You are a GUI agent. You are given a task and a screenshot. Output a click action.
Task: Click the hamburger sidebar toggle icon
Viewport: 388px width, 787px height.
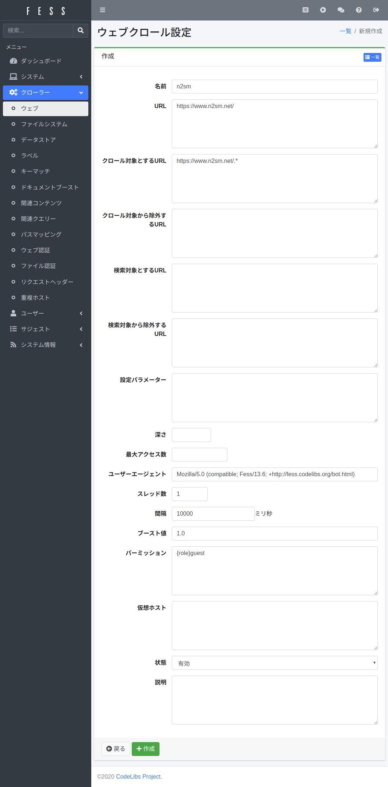(x=103, y=10)
